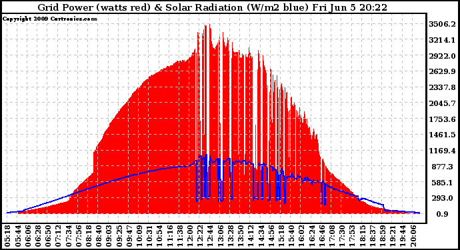Click the 1753.6 y-axis label
The width and height of the screenshot is (460, 250).
442,119
